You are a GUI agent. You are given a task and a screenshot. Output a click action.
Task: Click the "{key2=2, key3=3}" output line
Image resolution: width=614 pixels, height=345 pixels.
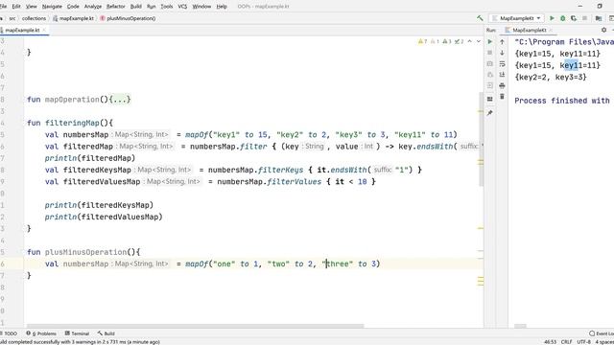[x=551, y=77]
